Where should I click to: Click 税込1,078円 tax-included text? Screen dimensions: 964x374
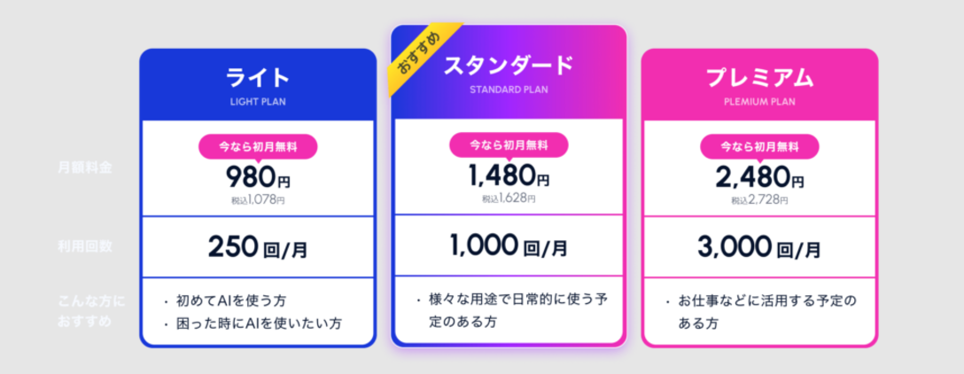point(258,200)
